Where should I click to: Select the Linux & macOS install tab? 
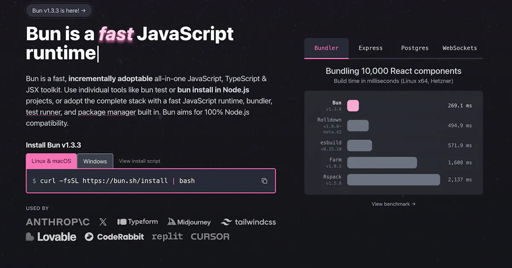[51, 161]
